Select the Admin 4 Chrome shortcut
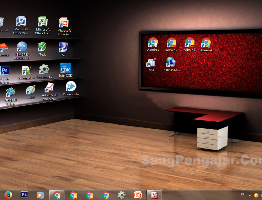The width and height of the screenshot is (262, 200). (x=206, y=45)
